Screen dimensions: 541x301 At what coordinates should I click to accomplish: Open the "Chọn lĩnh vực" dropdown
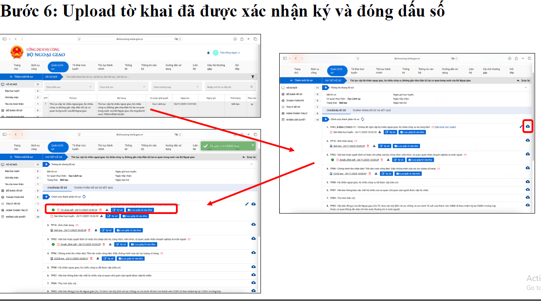pyautogui.click(x=69, y=87)
